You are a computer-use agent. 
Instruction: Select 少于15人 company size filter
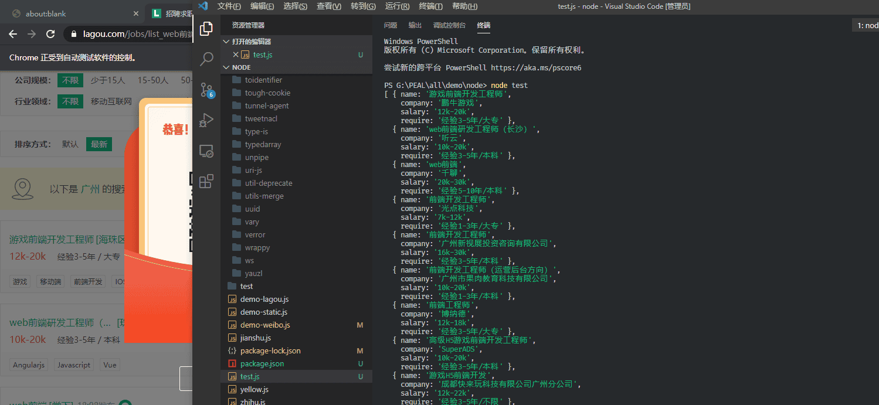coord(108,80)
